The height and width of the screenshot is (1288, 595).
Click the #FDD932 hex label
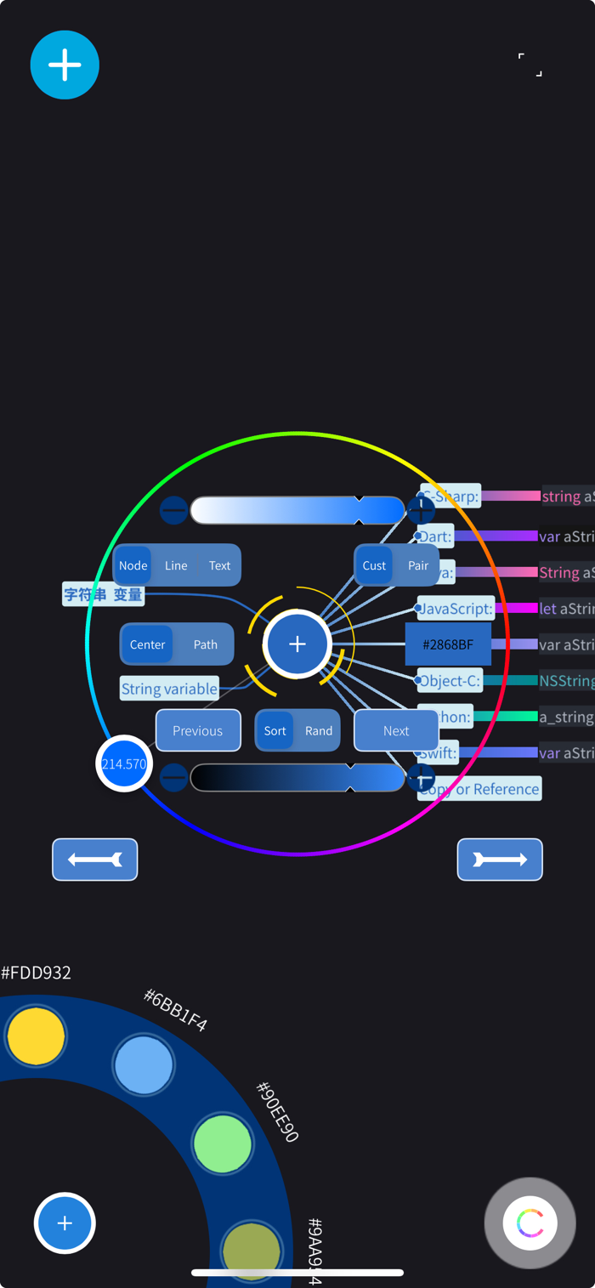click(36, 973)
